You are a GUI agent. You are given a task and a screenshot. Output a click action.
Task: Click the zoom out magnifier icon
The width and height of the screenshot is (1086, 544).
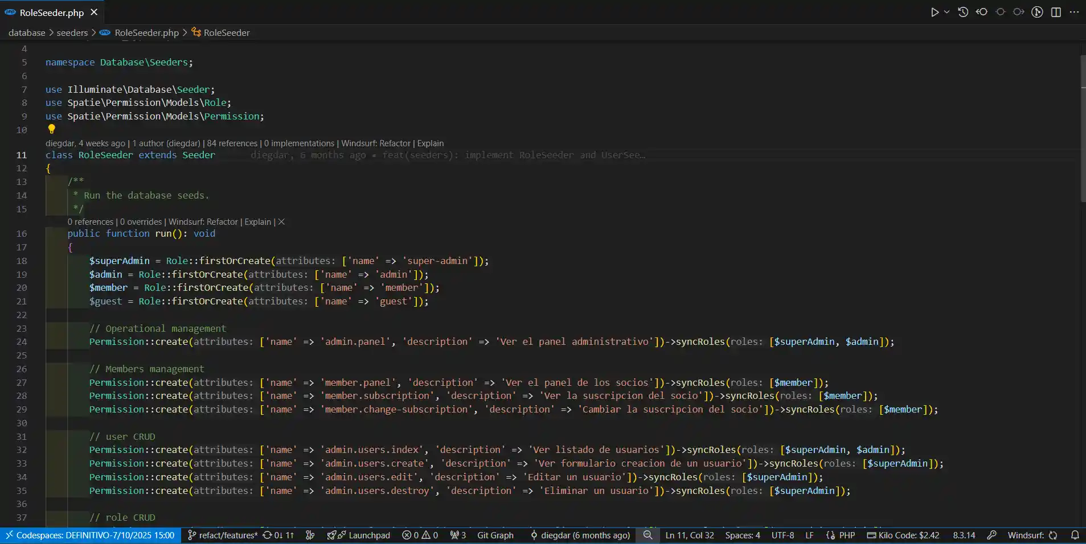(x=647, y=535)
